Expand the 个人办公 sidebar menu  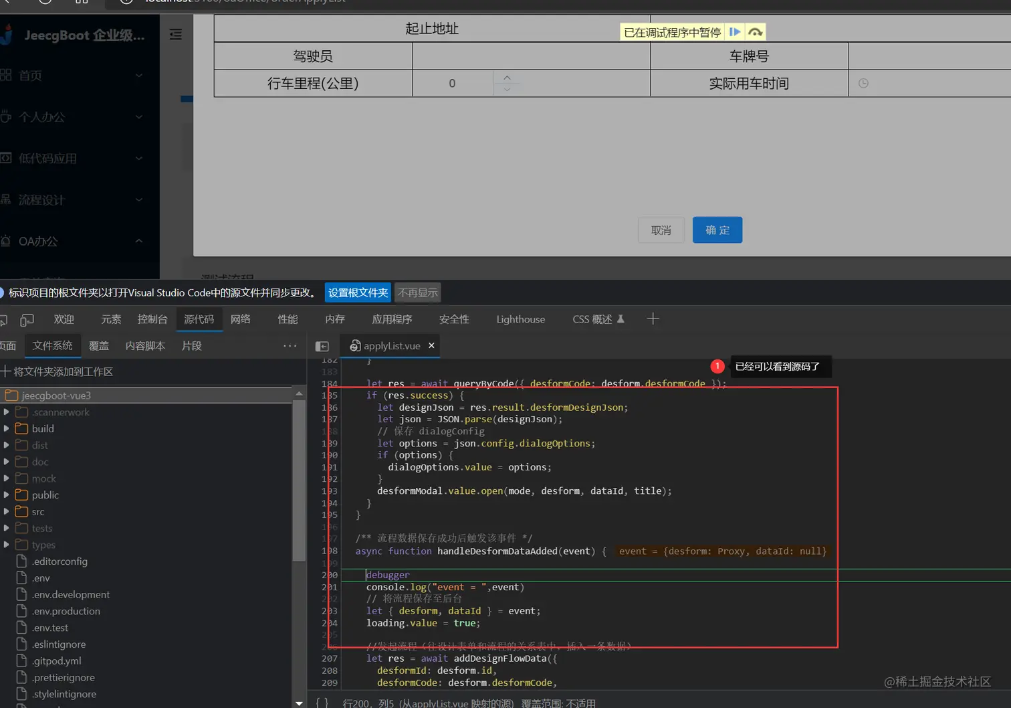[80, 117]
